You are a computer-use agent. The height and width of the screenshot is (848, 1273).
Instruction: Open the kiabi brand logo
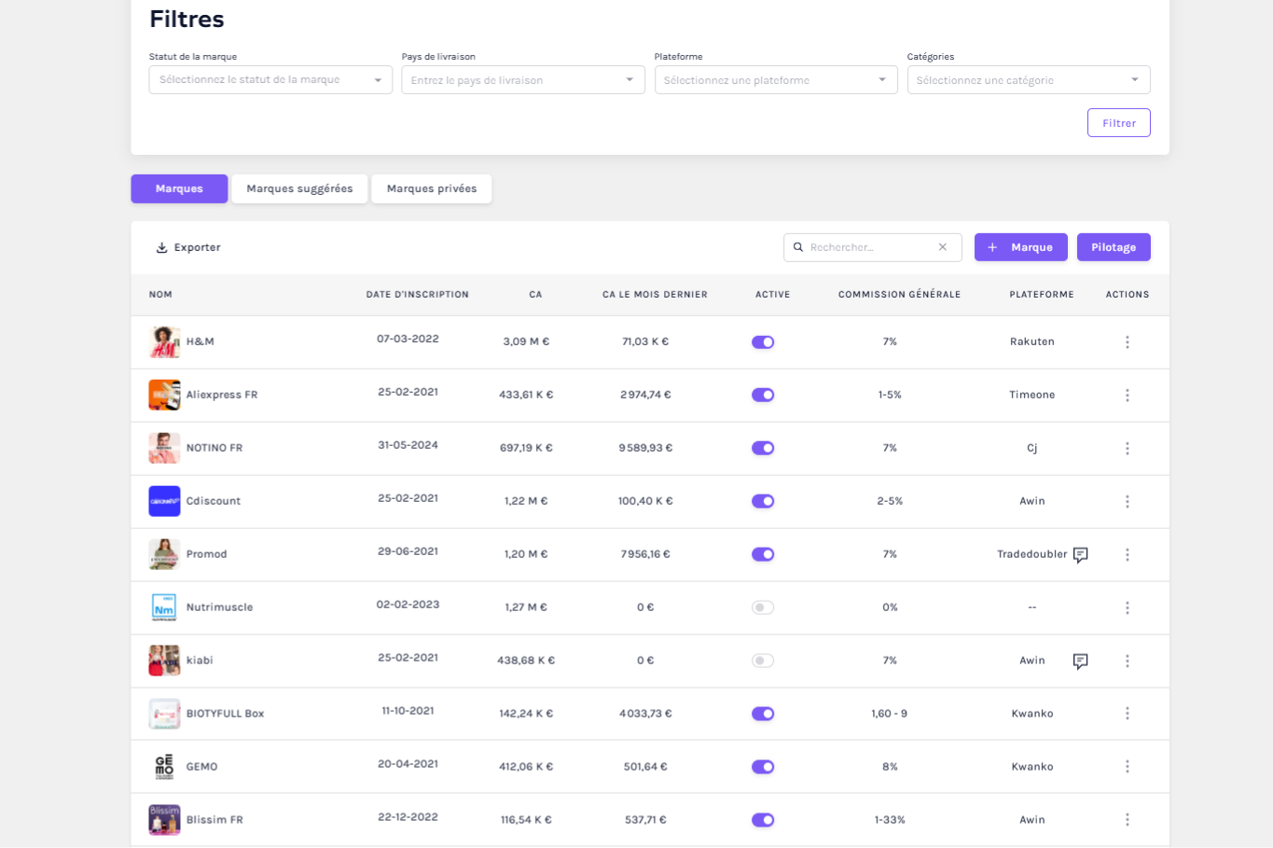point(164,661)
